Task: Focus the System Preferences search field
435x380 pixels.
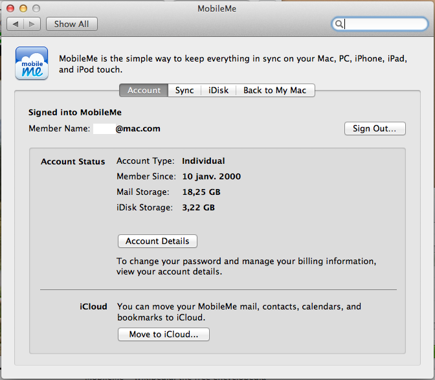Action: 380,24
